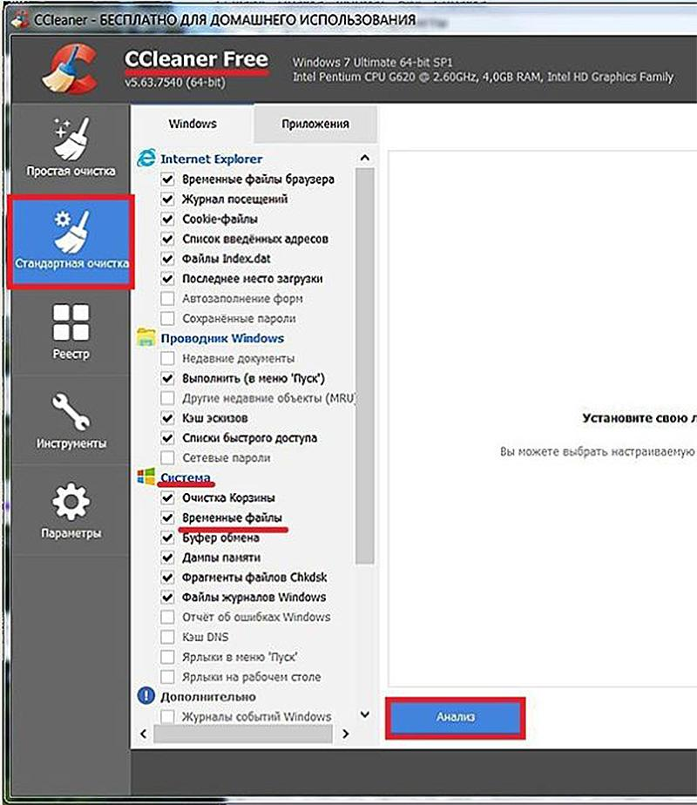The image size is (697, 805).
Task: Open the Реестр section
Action: coord(71,331)
